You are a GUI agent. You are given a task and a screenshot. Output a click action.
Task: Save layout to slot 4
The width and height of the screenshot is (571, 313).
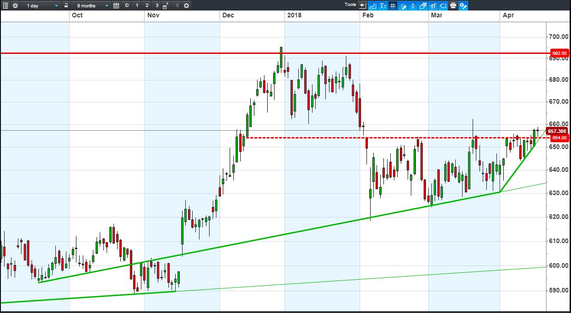click(x=166, y=5)
